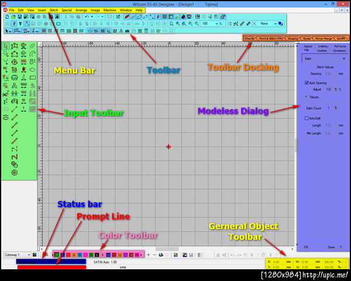This screenshot has height=281, width=351.
Task: Click the minus remove color icon
Action: [x=154, y=255]
